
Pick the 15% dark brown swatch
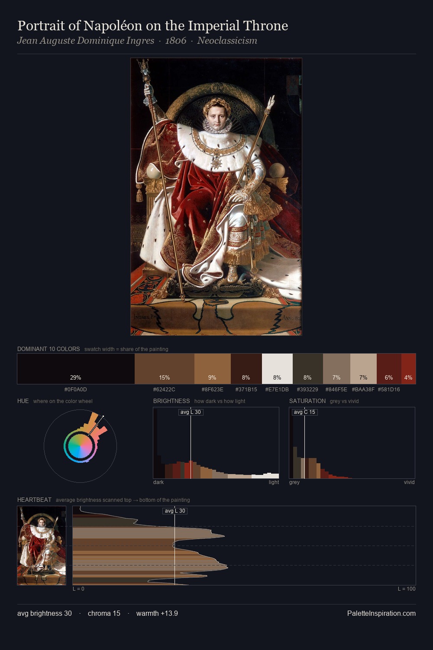coord(165,369)
